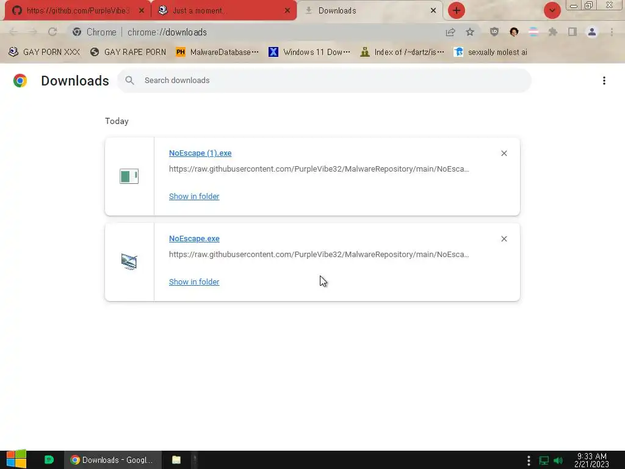Open the NoEscape (1).exe file link
The width and height of the screenshot is (625, 469).
click(x=200, y=153)
